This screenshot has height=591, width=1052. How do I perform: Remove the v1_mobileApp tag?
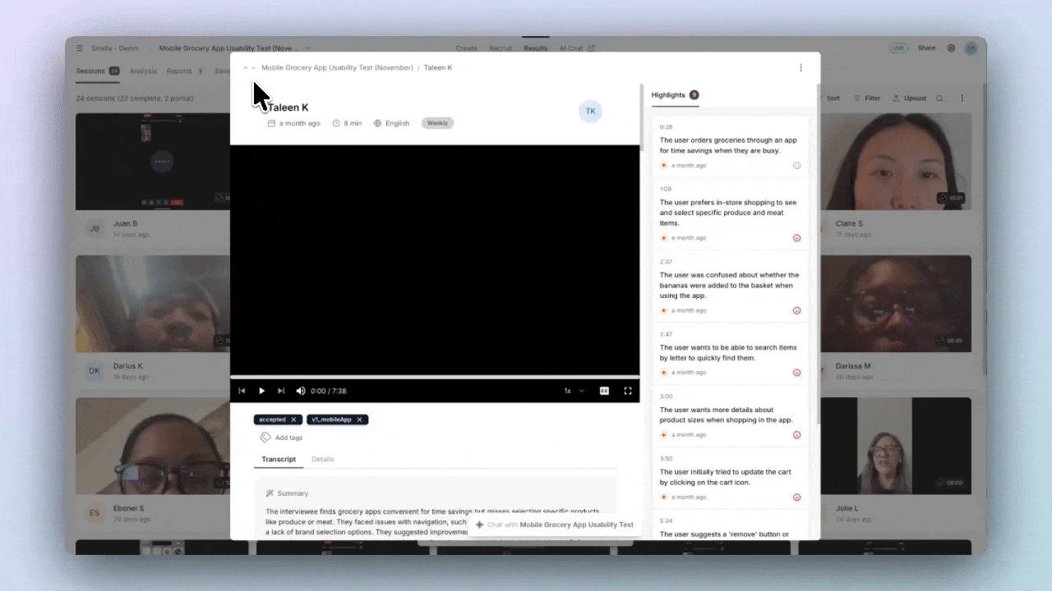click(359, 419)
